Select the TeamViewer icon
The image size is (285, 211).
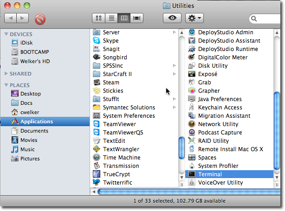pyautogui.click(x=97, y=124)
